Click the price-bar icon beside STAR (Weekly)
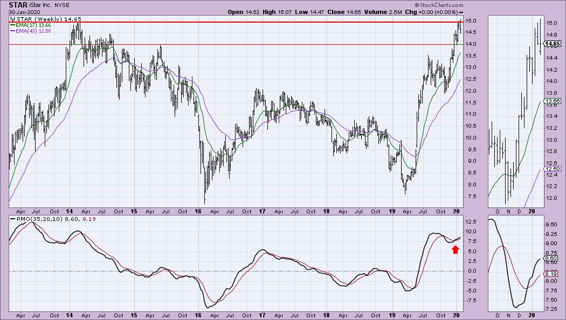This screenshot has height=320, width=566. [12, 19]
